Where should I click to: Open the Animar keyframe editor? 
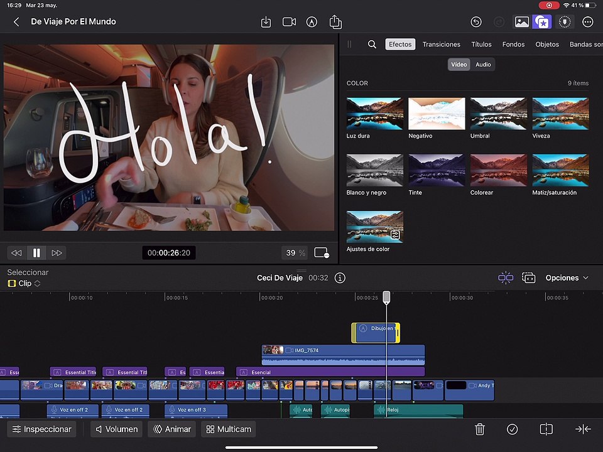(172, 429)
